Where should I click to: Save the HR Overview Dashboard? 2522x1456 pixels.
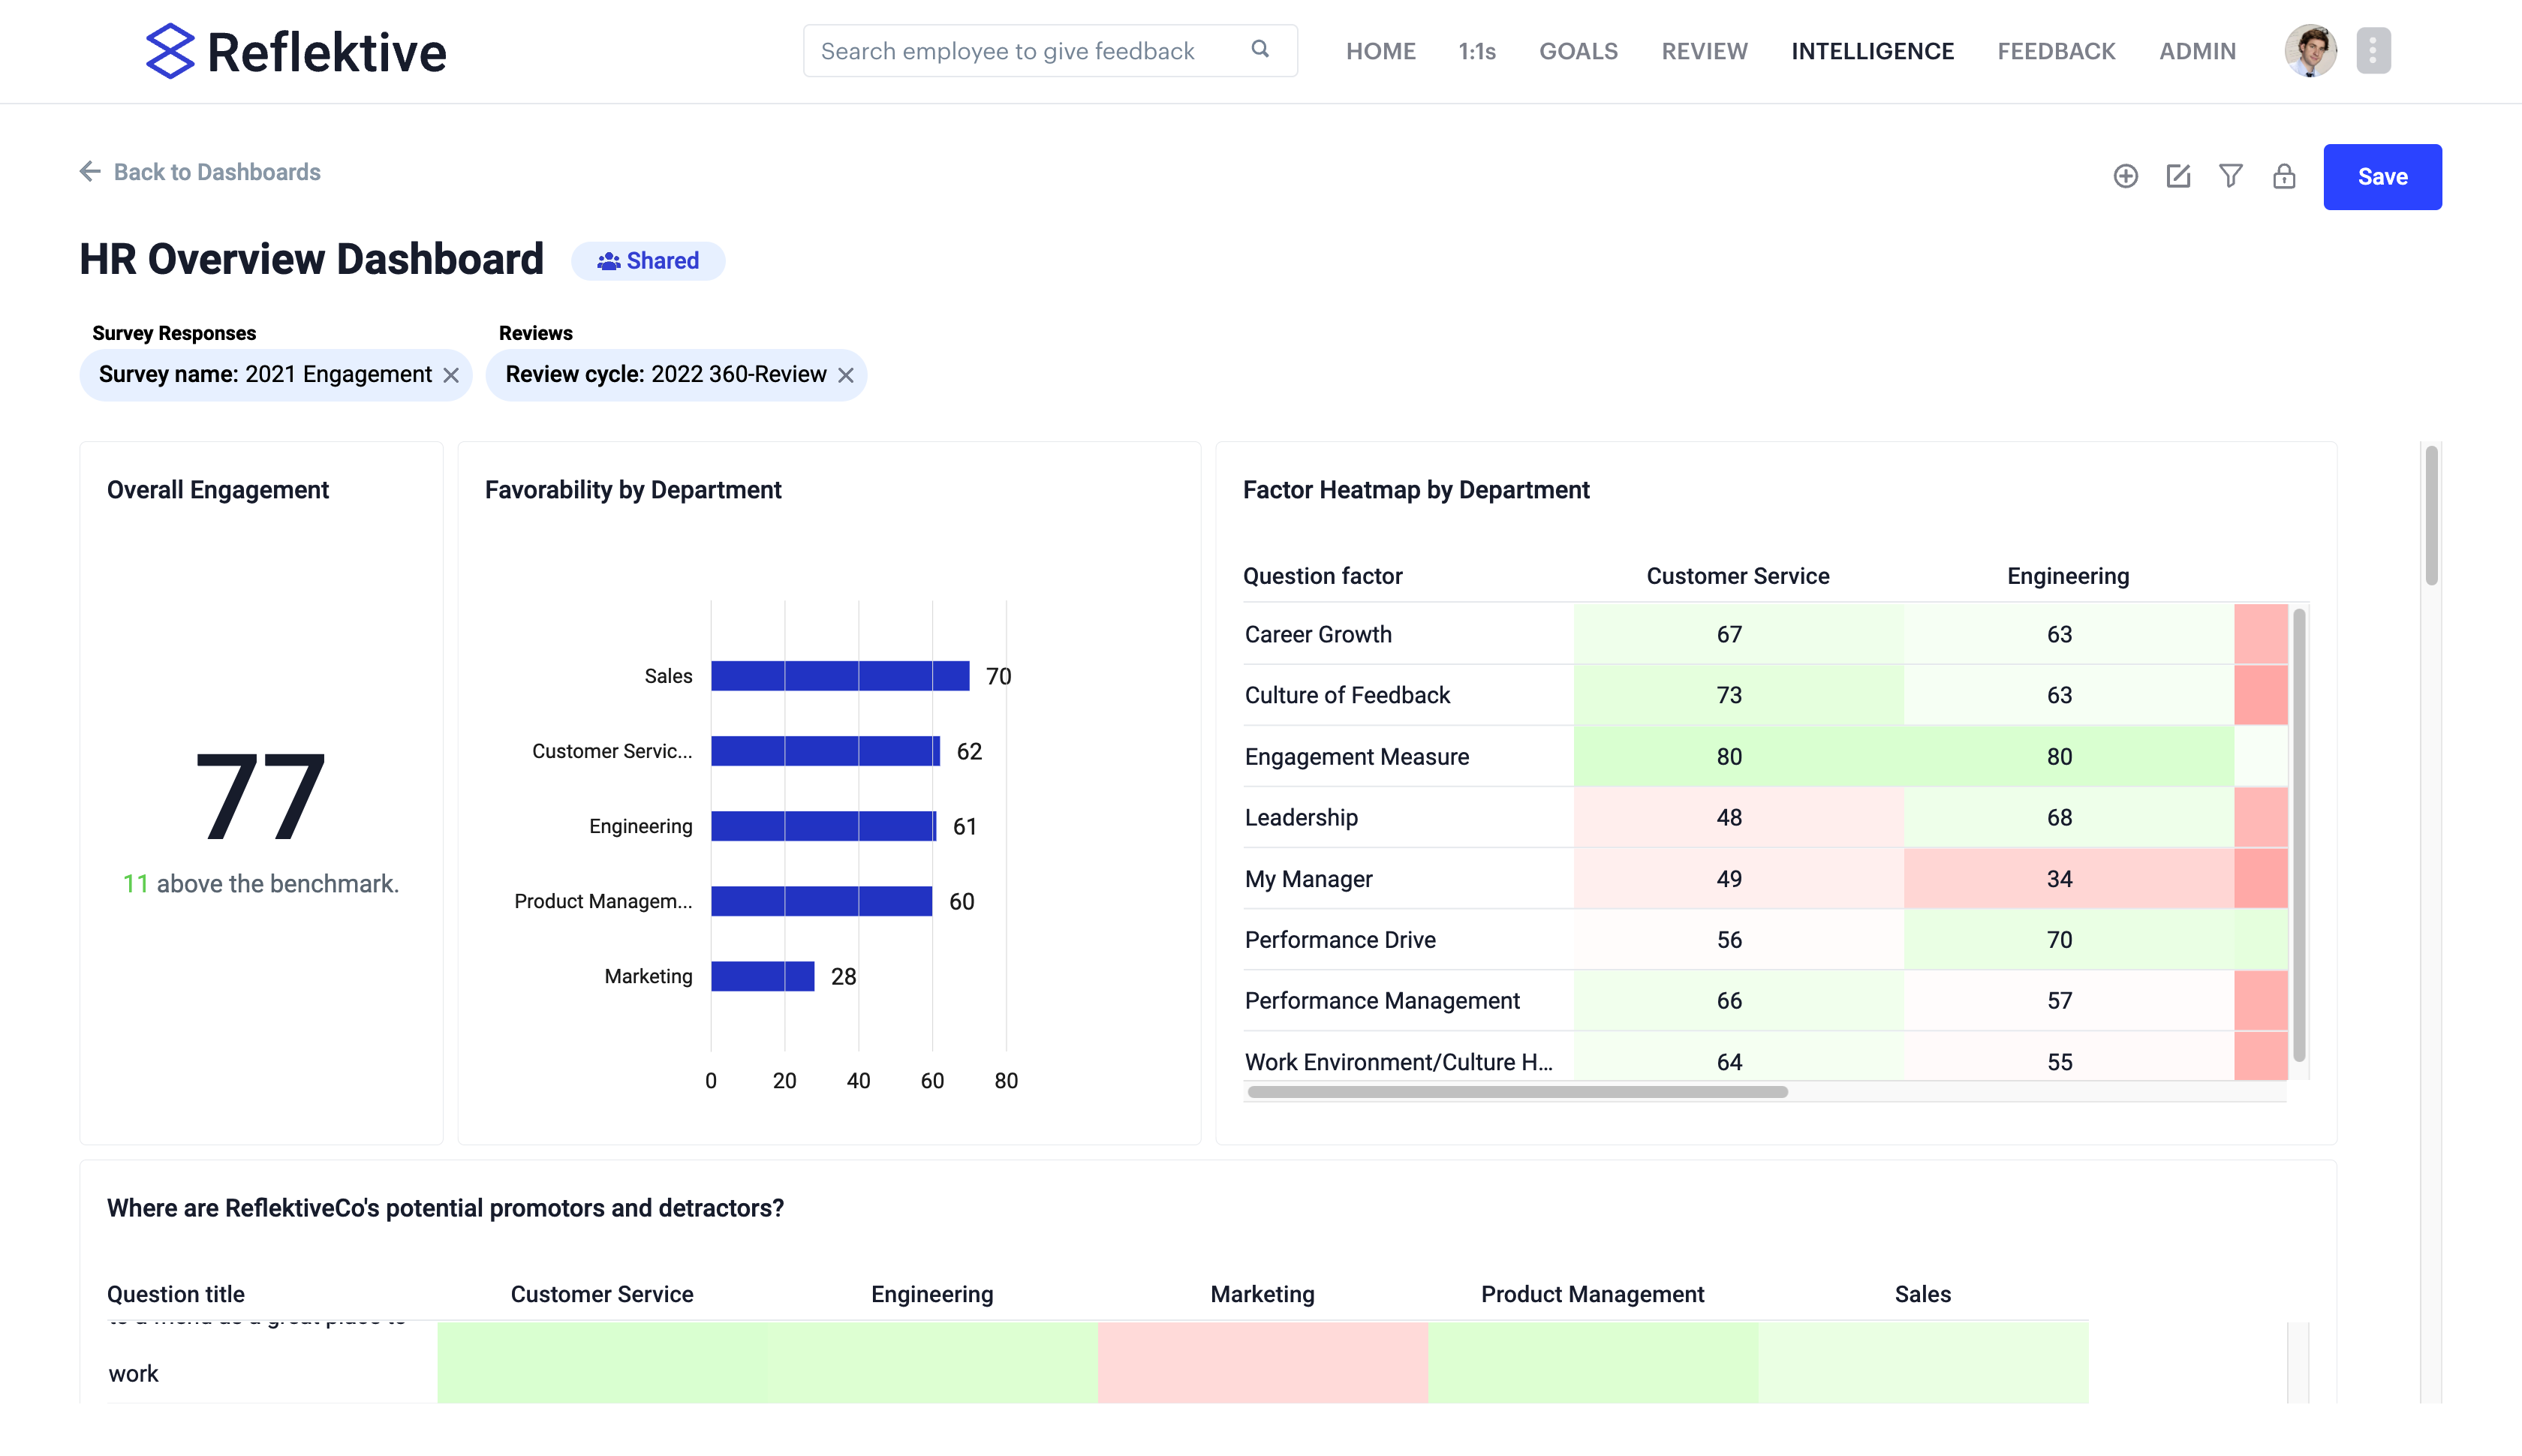tap(2383, 176)
